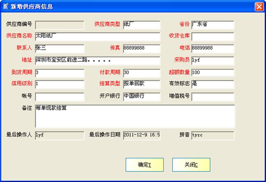This screenshot has width=266, height=182.
Task: Click the 拼音 field showing tyzc
Action: point(213,136)
